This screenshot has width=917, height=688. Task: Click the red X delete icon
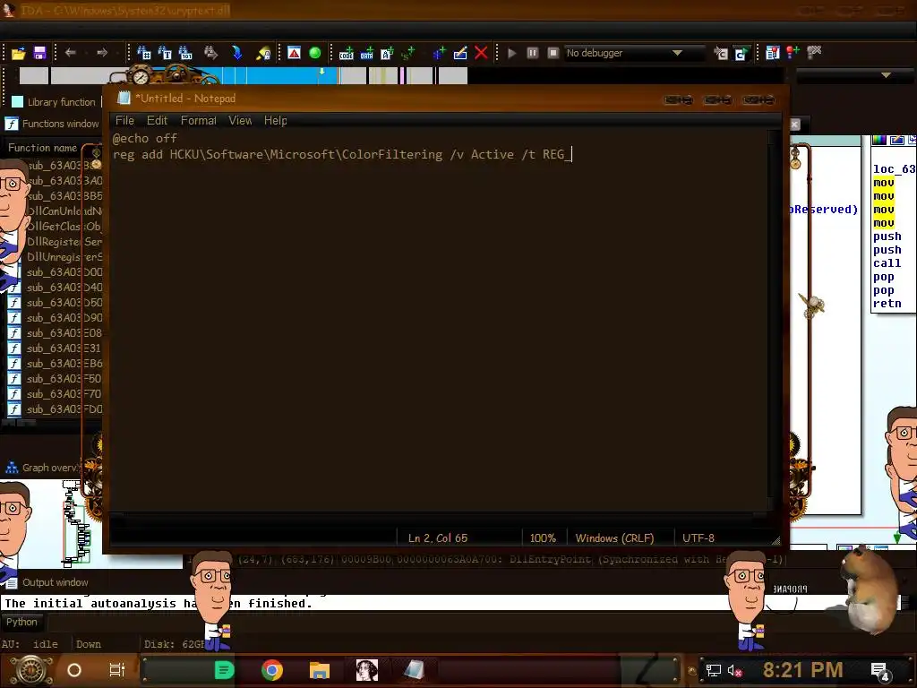tap(481, 53)
